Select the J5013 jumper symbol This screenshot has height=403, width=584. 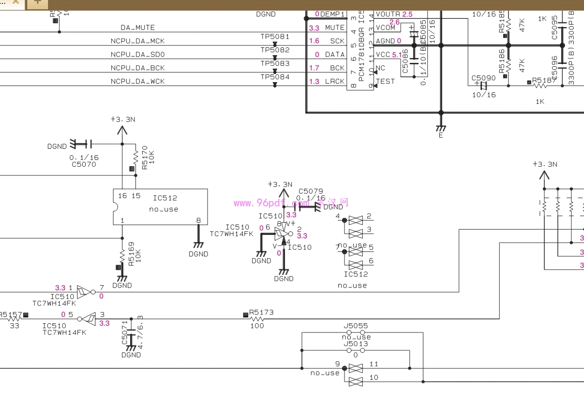click(356, 350)
